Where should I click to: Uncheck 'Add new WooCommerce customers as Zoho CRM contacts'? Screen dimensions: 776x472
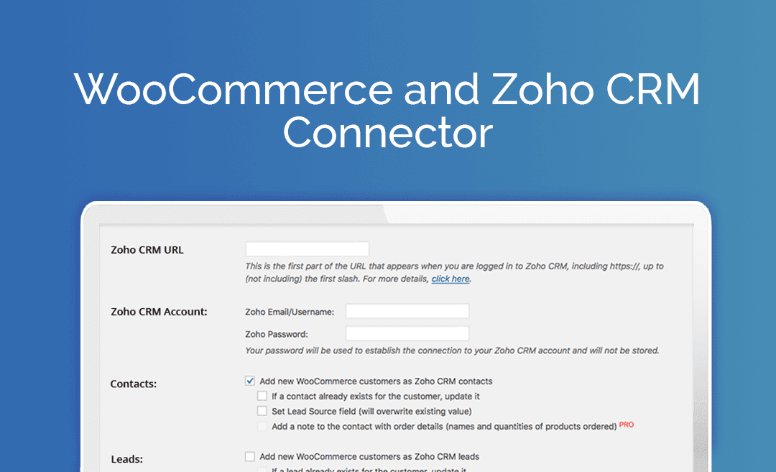250,381
